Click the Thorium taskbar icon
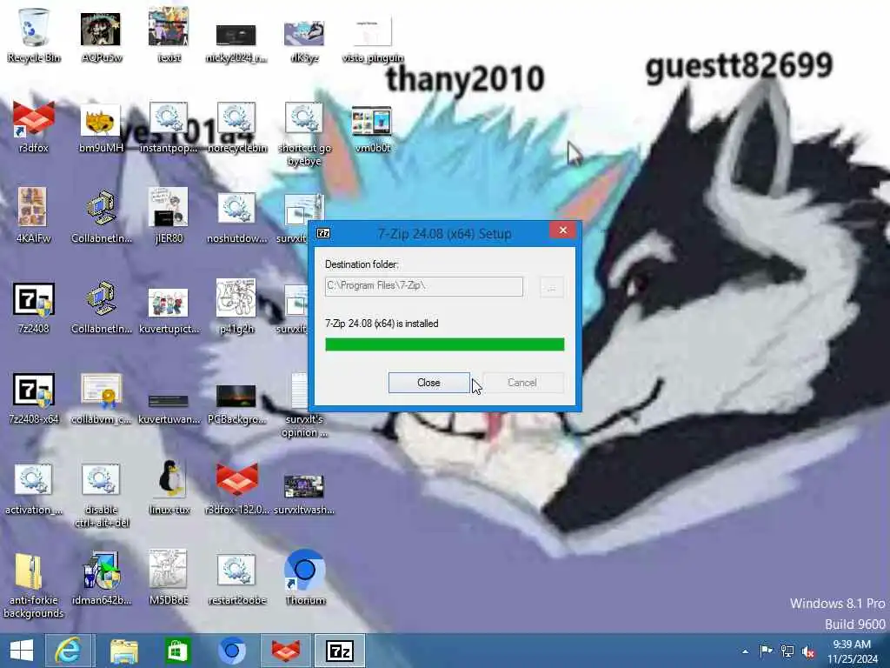 pos(231,651)
